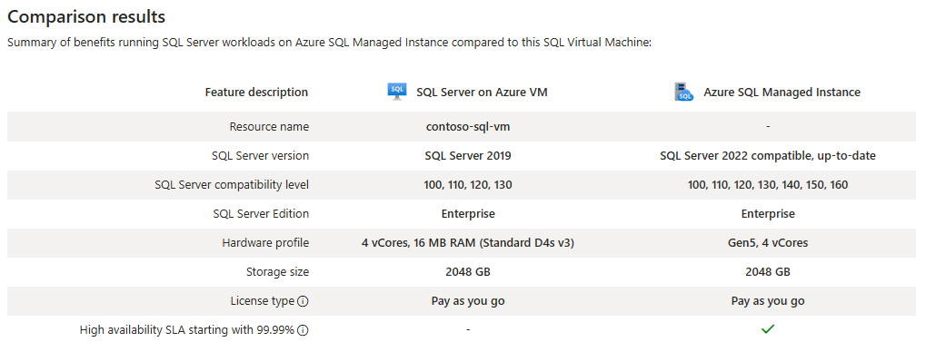
Task: Click Pay as you go under Managed Instance
Action: pos(768,301)
